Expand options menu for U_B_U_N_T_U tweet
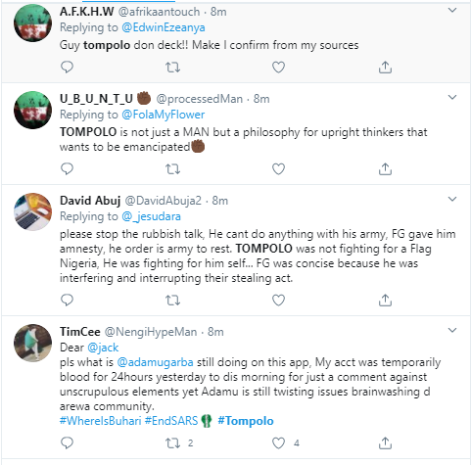This screenshot has width=471, height=465. [x=452, y=97]
